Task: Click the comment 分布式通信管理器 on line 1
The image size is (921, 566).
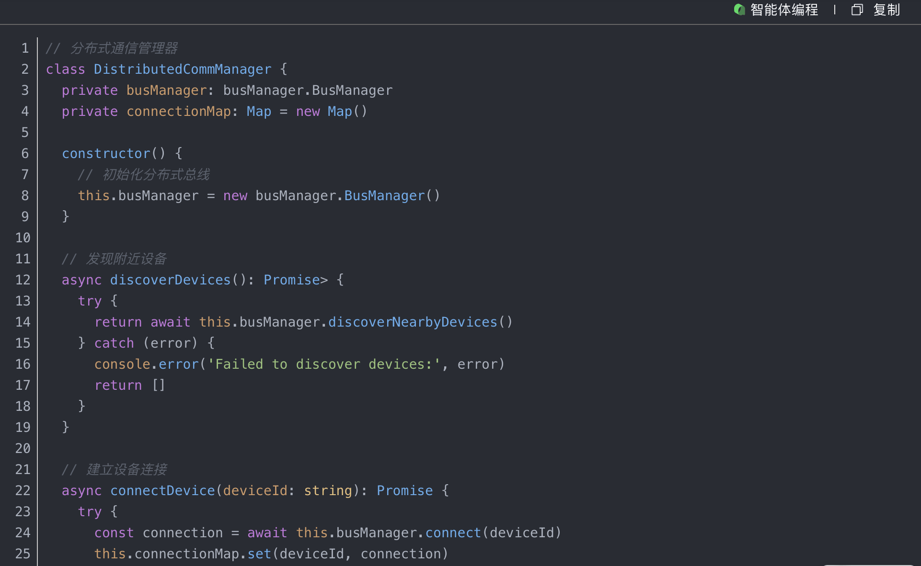Action: tap(124, 48)
